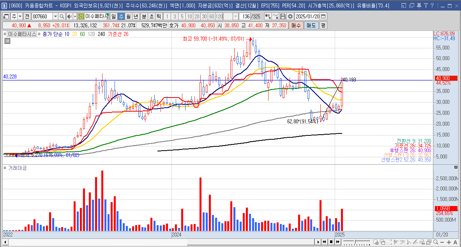Click the 이수페타시스 chart legend label

click(x=22, y=34)
